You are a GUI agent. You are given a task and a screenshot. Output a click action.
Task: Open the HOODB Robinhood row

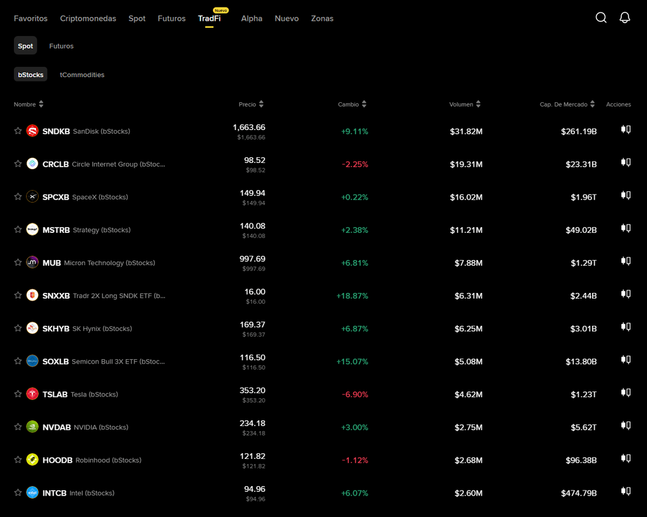(322, 460)
